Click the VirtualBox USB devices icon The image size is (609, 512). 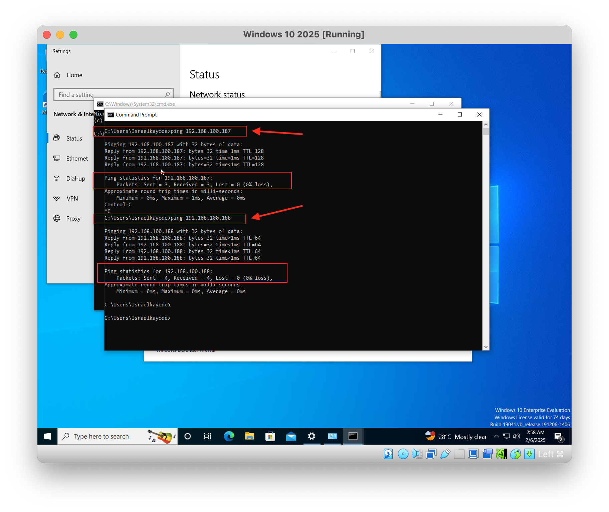pyautogui.click(x=445, y=454)
